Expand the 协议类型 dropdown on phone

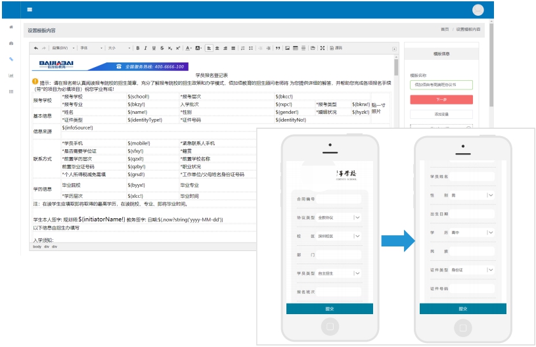[357, 218]
